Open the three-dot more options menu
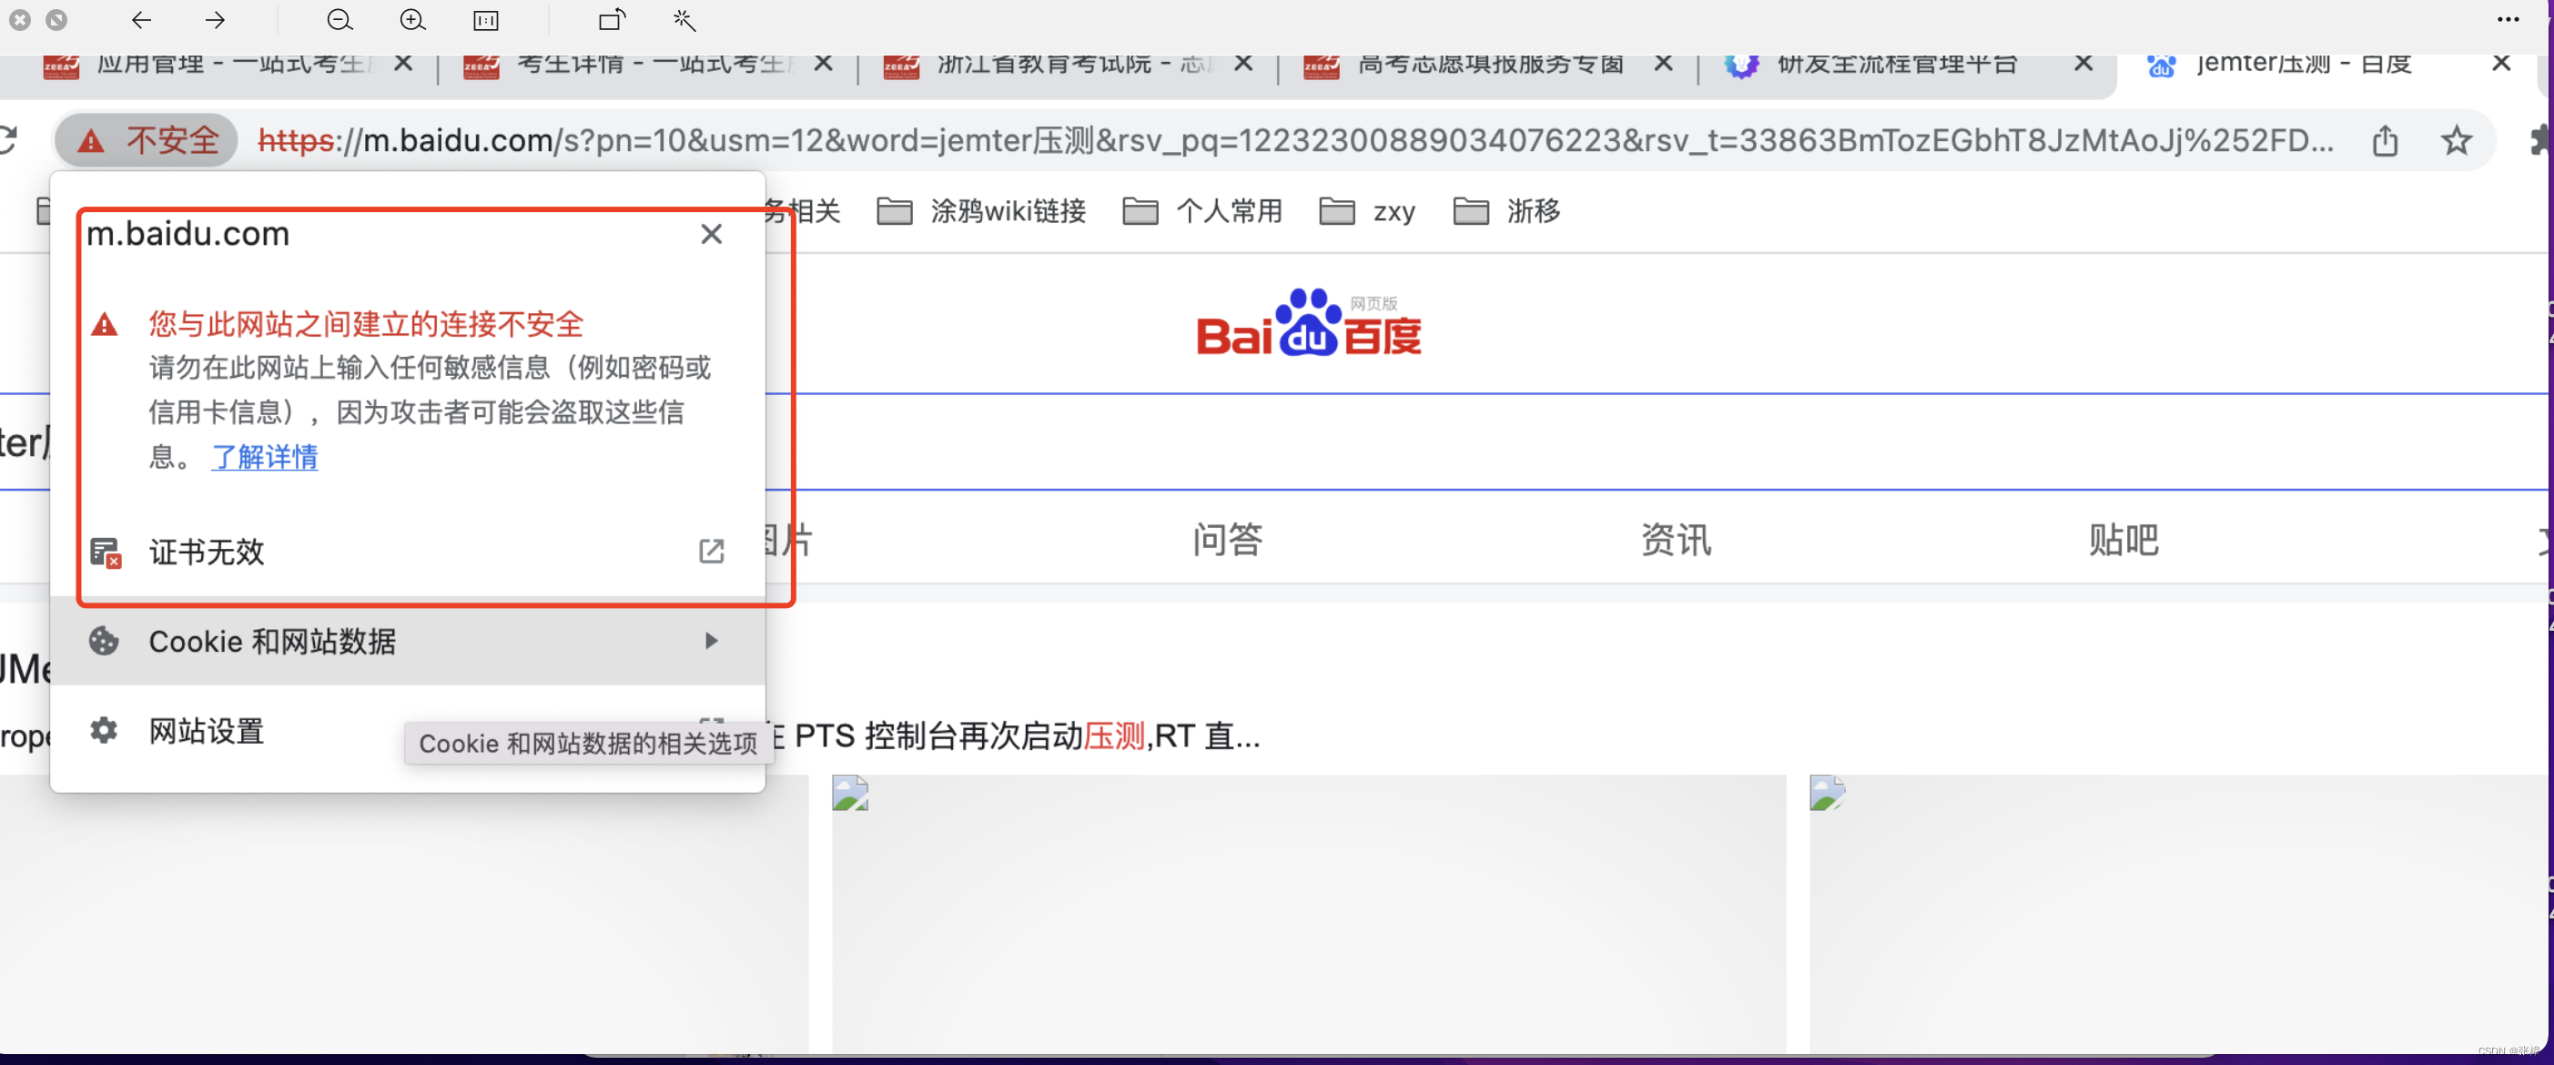Image resolution: width=2554 pixels, height=1065 pixels. coord(2508,20)
